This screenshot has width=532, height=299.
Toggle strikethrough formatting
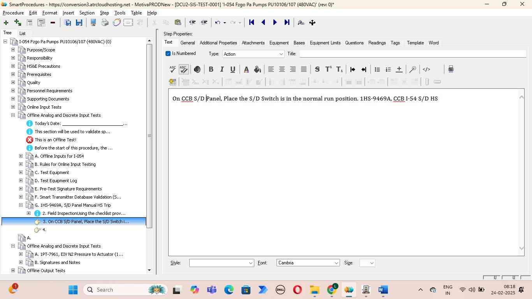[x=317, y=69]
